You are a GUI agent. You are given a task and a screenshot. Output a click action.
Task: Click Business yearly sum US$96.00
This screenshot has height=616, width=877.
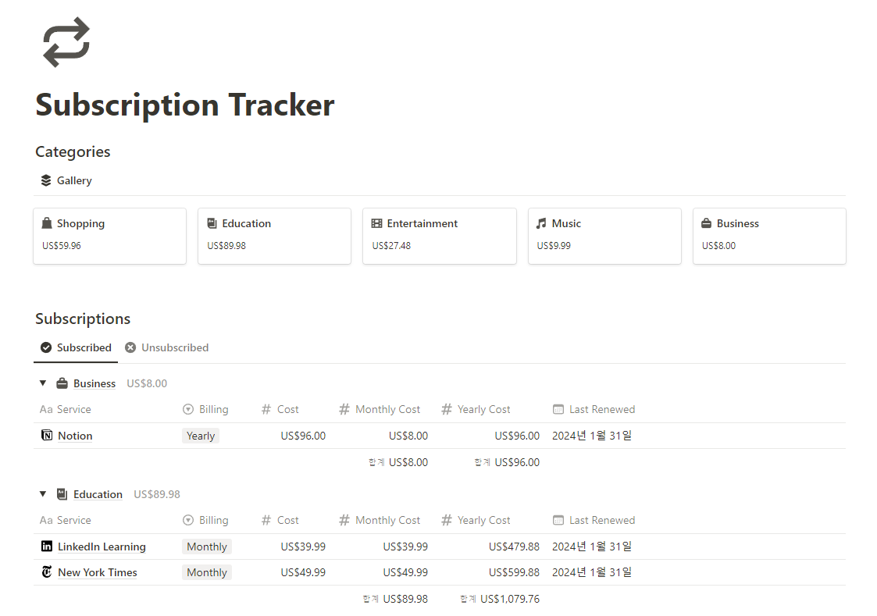coord(507,462)
